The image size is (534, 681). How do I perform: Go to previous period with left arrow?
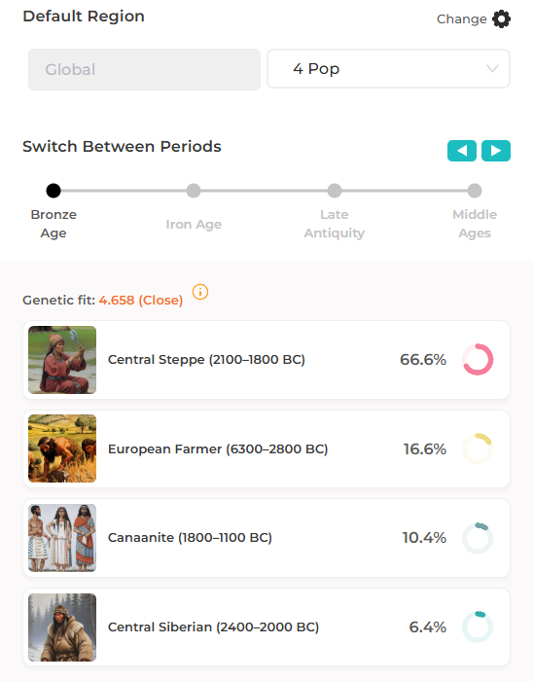click(x=461, y=151)
